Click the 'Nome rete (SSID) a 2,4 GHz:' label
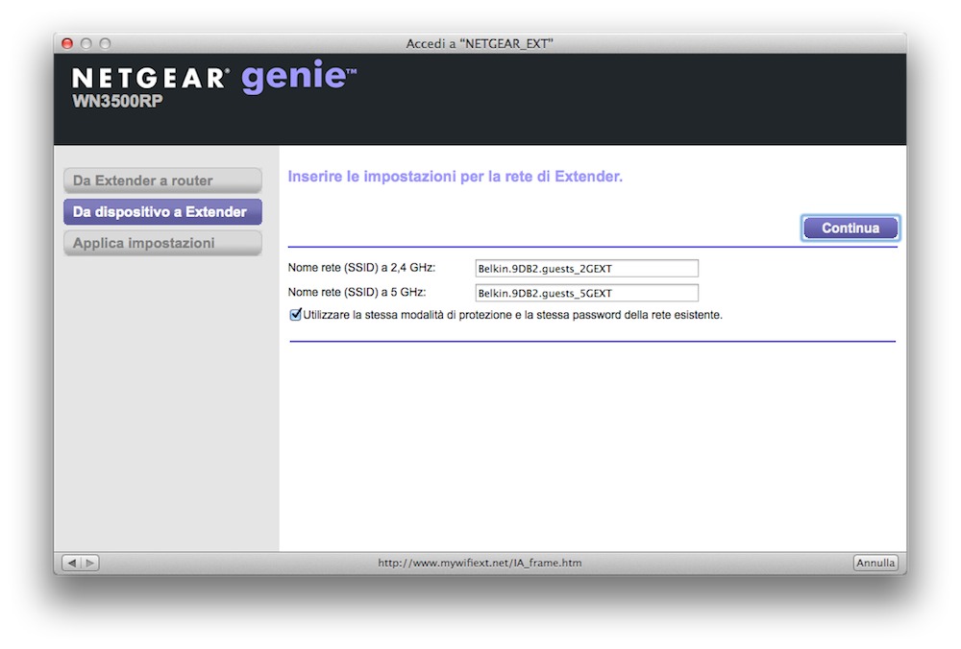 (x=361, y=268)
